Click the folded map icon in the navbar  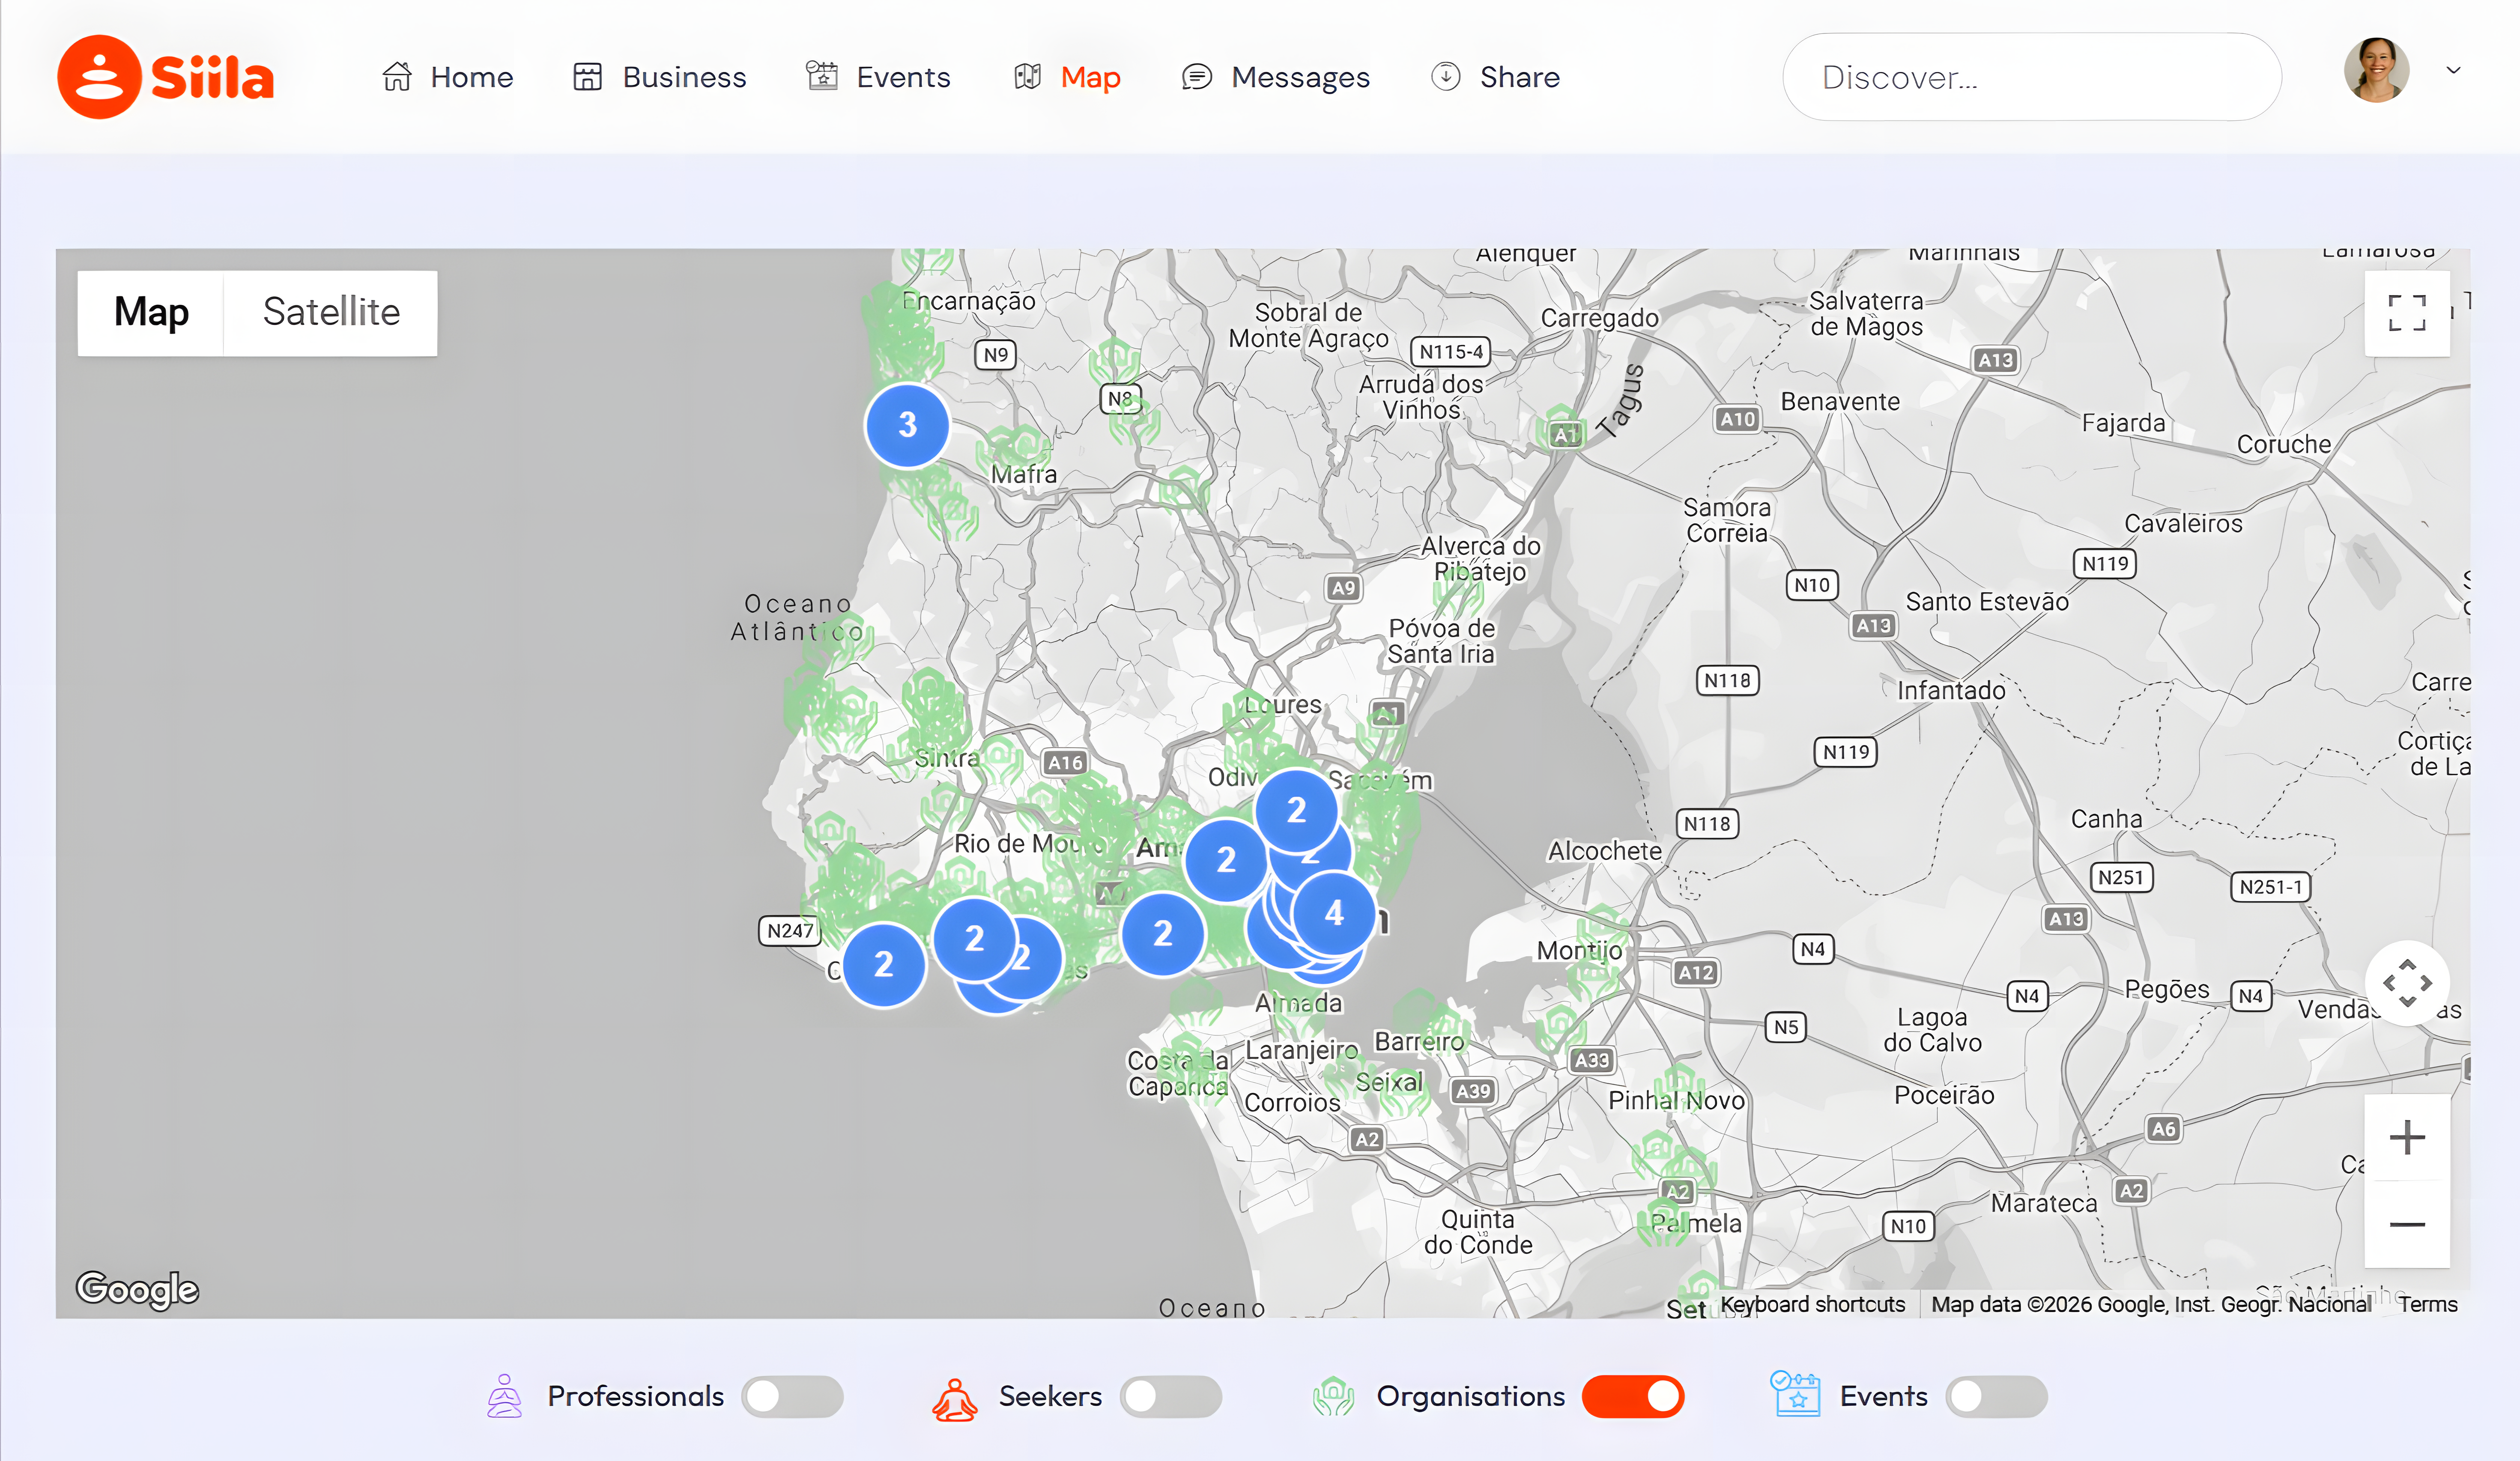pyautogui.click(x=1028, y=76)
